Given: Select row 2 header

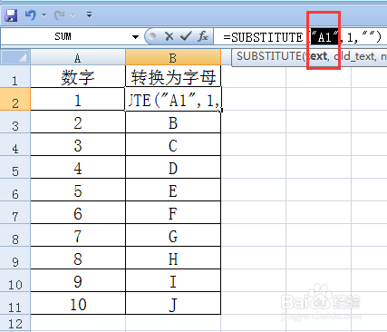Looking at the screenshot, I should (15, 99).
